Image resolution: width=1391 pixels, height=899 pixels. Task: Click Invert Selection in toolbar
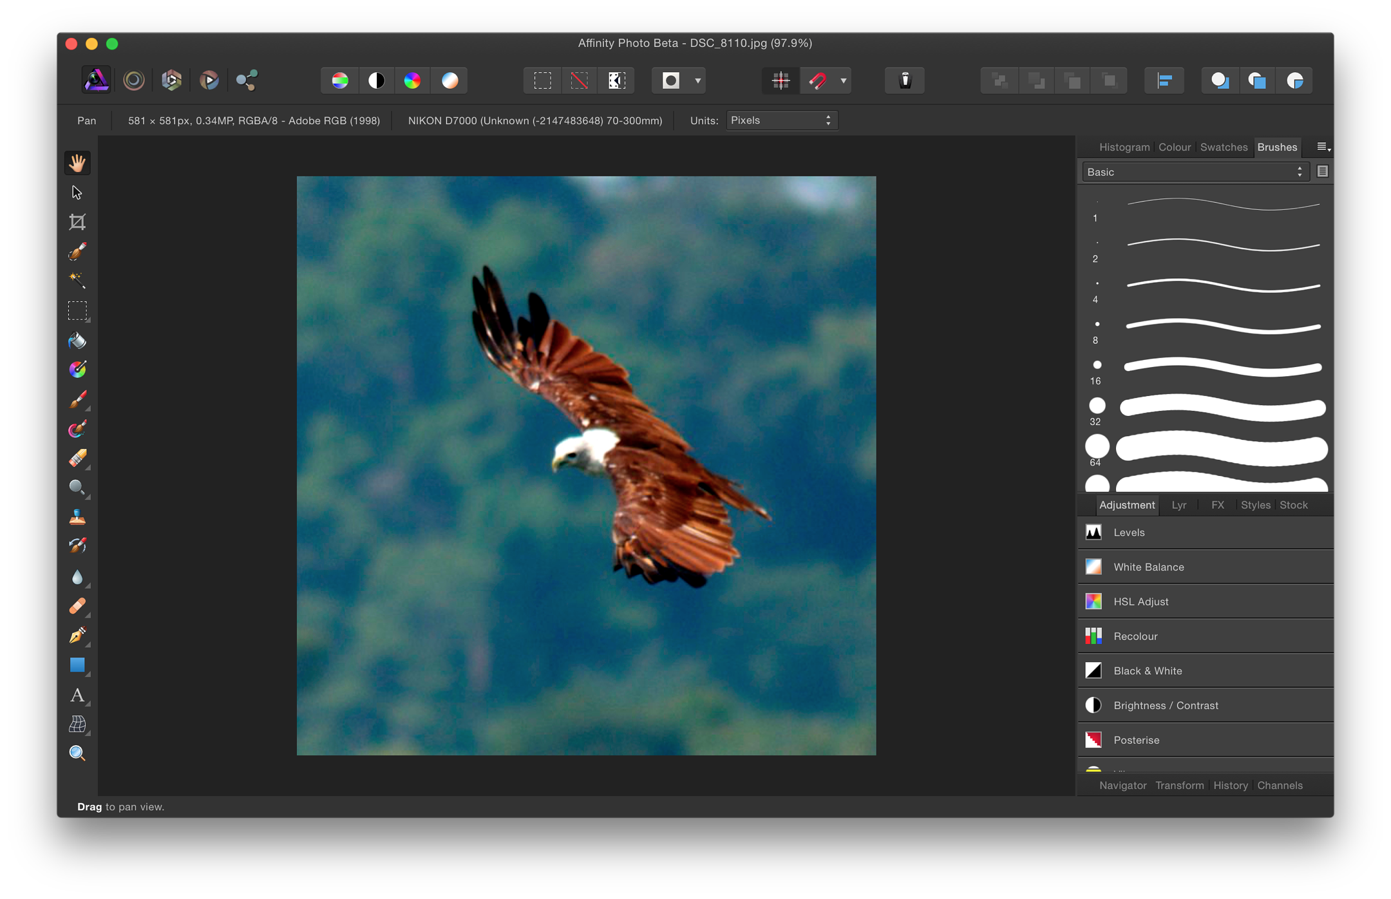click(616, 80)
